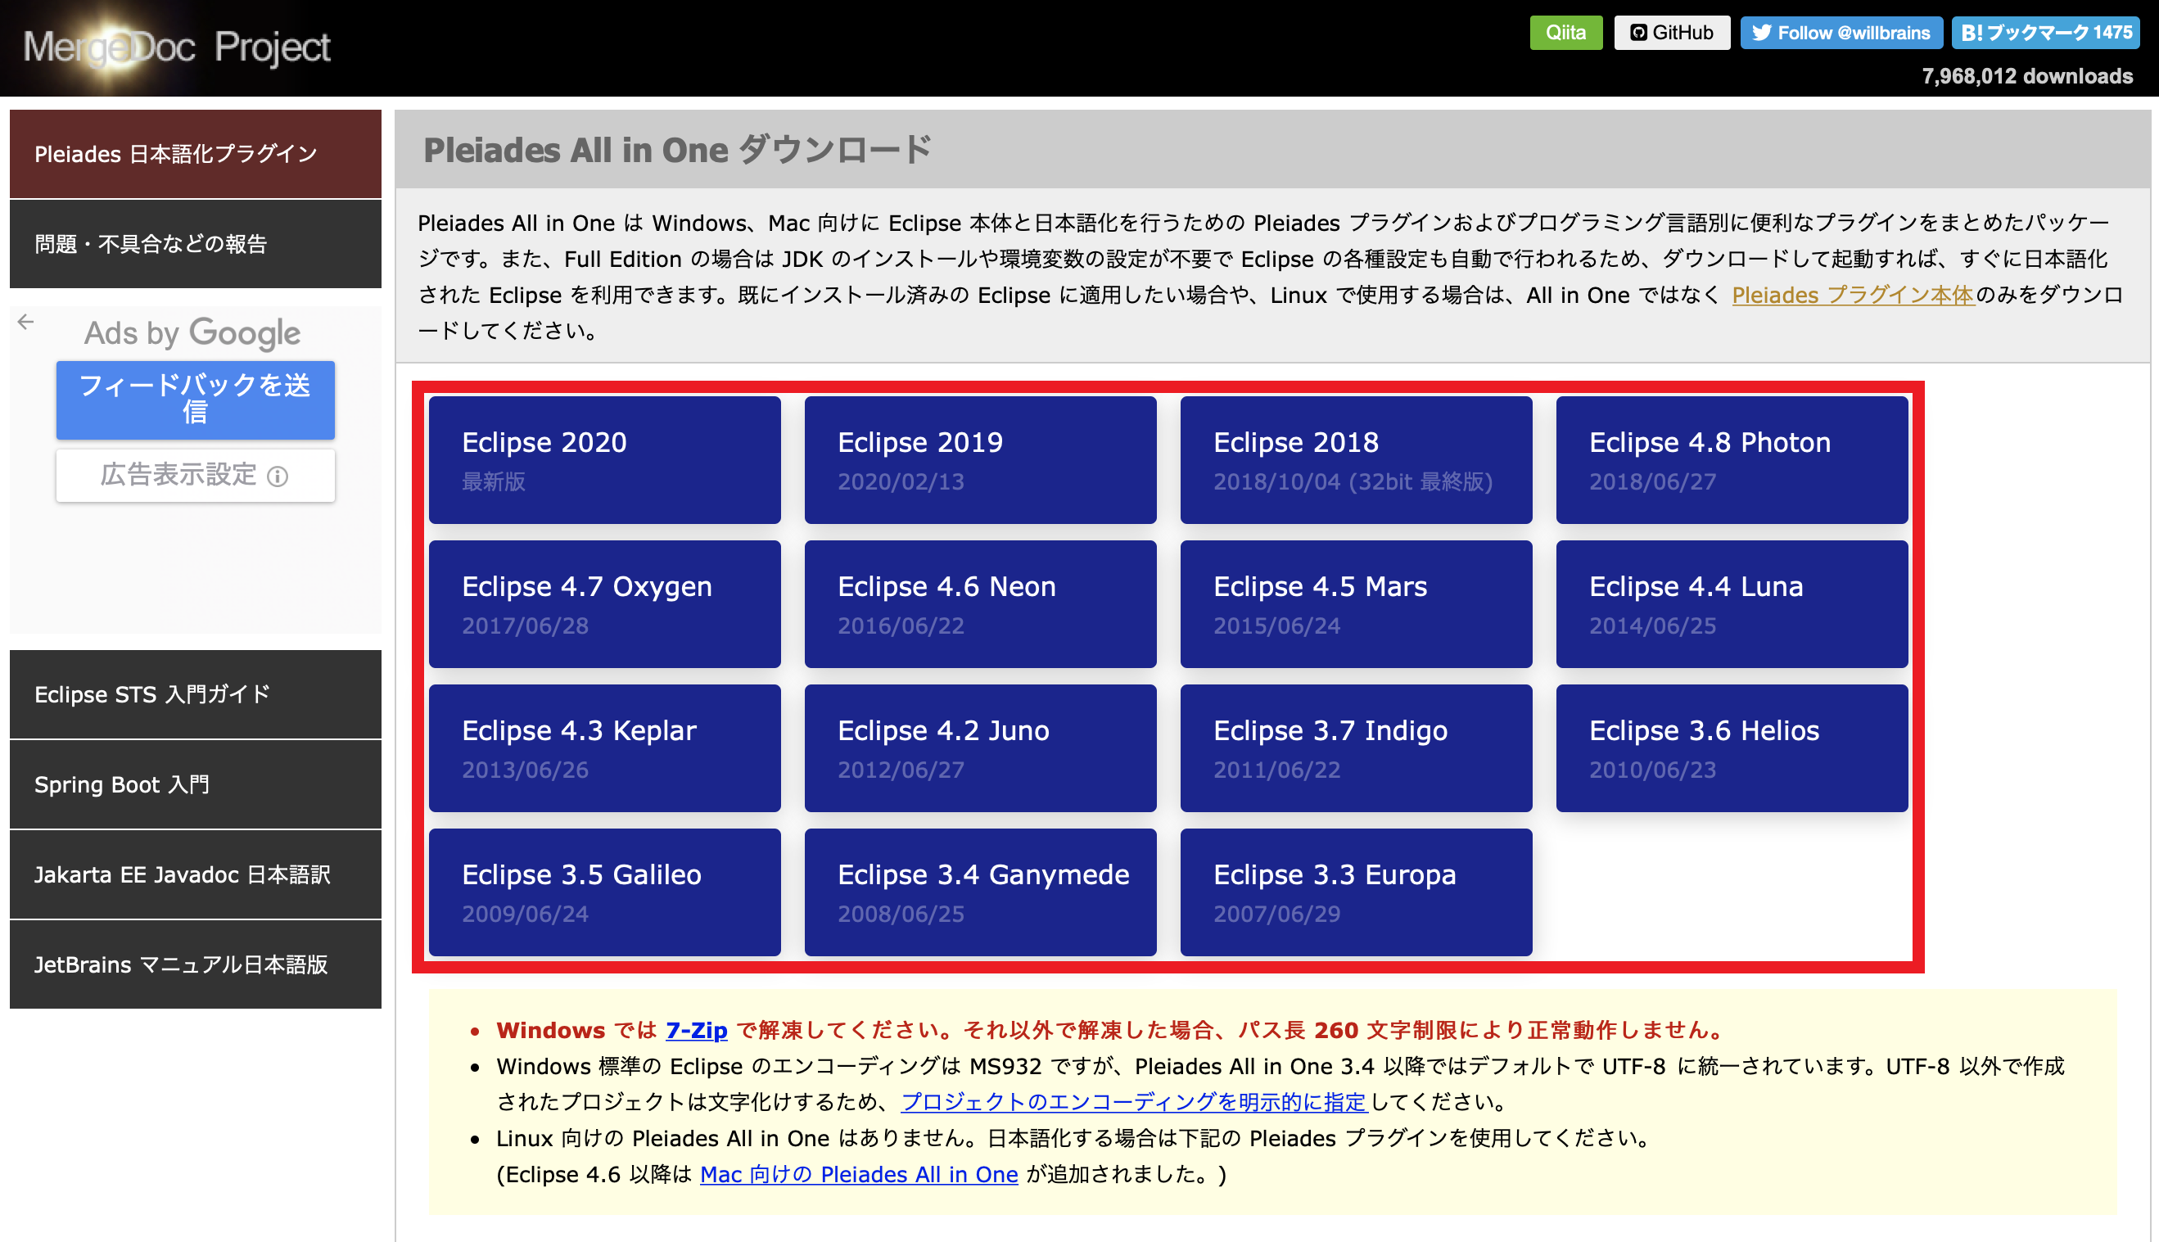Screen dimensions: 2159x1242
Task: Select the Eclipse 2019 download tile
Action: click(980, 460)
